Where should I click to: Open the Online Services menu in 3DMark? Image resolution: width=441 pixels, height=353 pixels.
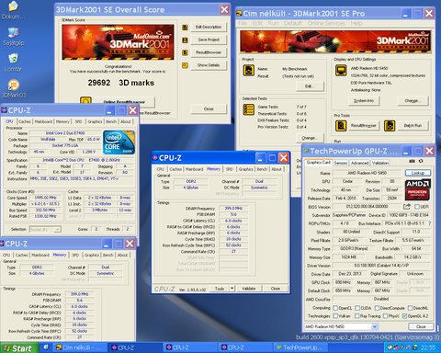326,23
